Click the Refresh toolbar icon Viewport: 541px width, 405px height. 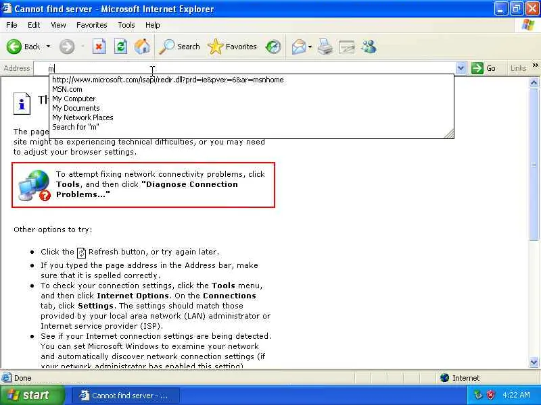(x=120, y=47)
